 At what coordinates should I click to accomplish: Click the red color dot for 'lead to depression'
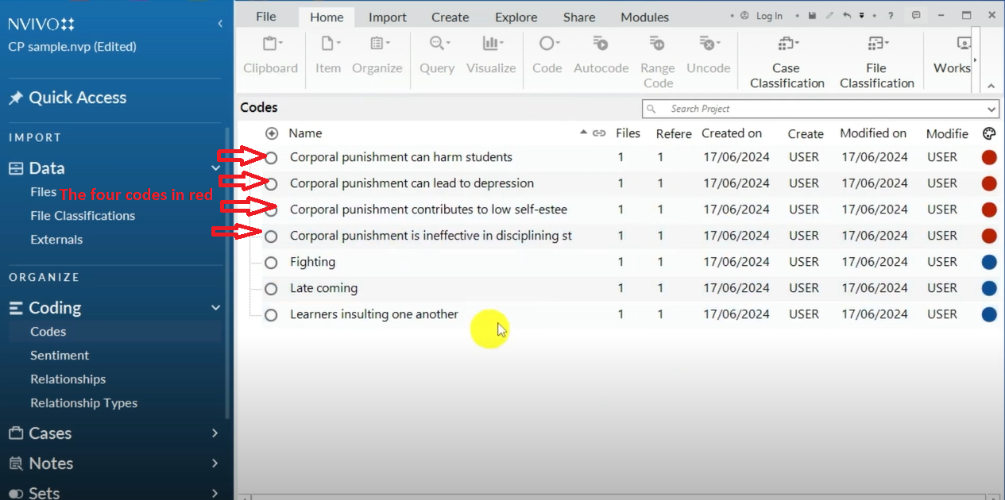(x=989, y=184)
